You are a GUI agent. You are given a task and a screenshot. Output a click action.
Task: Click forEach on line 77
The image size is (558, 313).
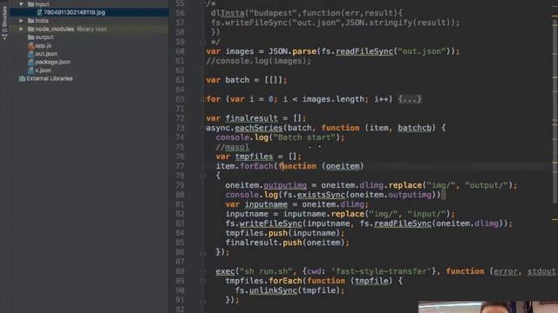click(256, 166)
